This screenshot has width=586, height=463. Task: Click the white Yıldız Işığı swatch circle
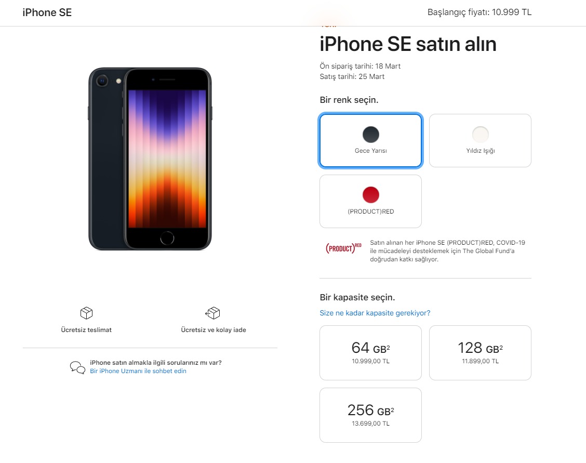click(480, 135)
